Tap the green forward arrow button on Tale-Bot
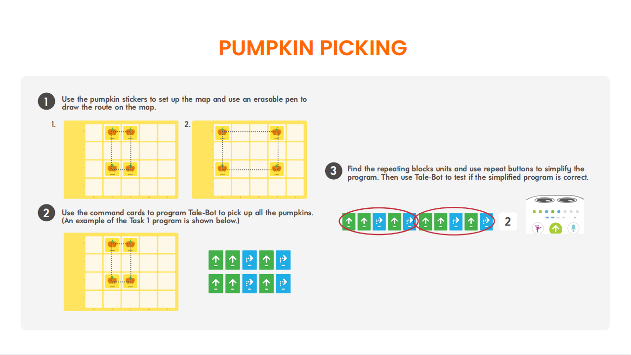 pyautogui.click(x=555, y=228)
